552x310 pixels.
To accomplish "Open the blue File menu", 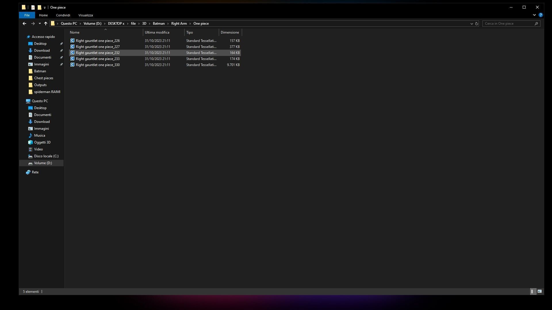I will pyautogui.click(x=27, y=15).
